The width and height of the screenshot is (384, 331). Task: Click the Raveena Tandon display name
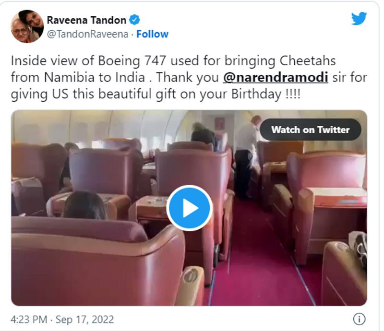click(x=86, y=20)
